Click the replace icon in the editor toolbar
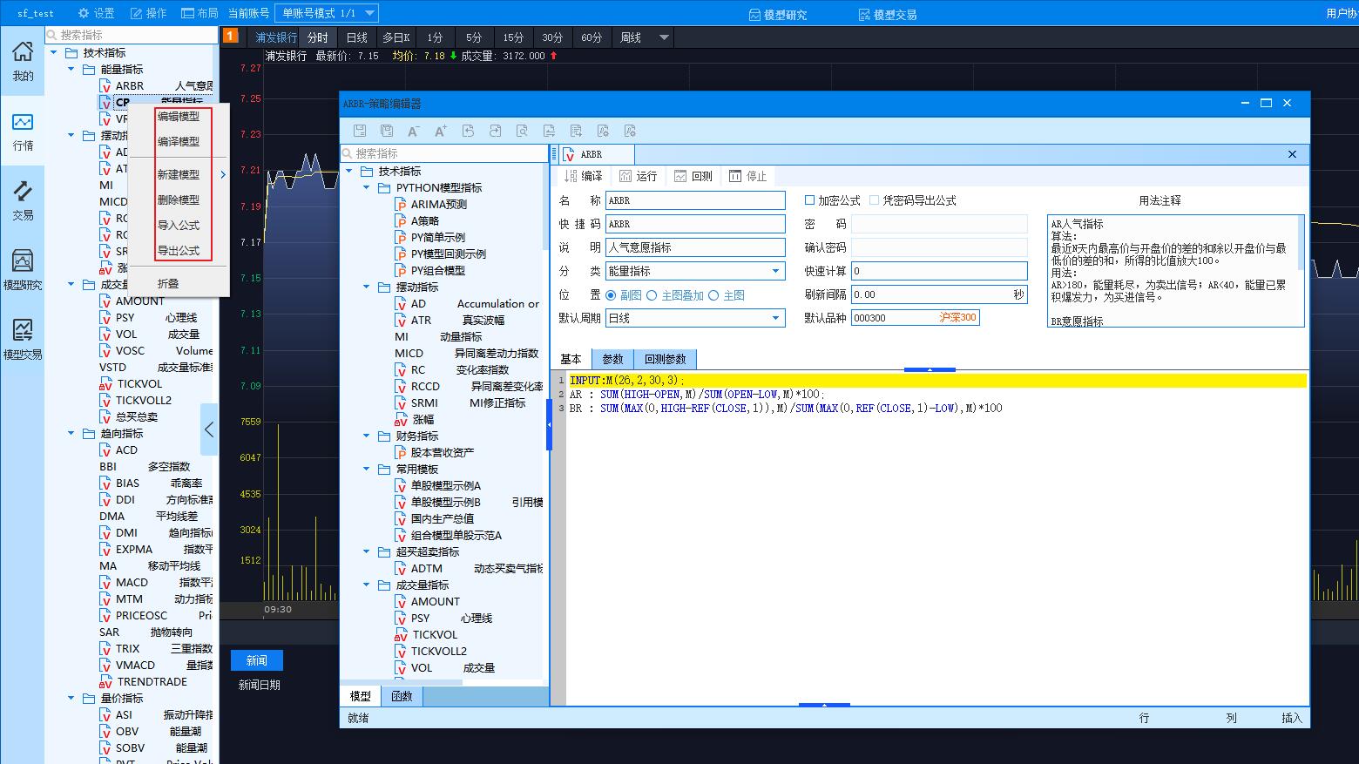The width and height of the screenshot is (1359, 764). click(x=549, y=131)
